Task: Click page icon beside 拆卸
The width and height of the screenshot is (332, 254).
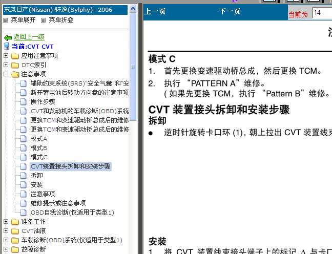Action: pos(24,176)
